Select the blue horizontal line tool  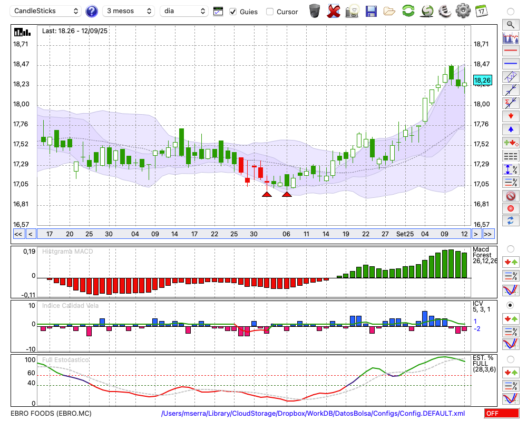[x=511, y=64]
